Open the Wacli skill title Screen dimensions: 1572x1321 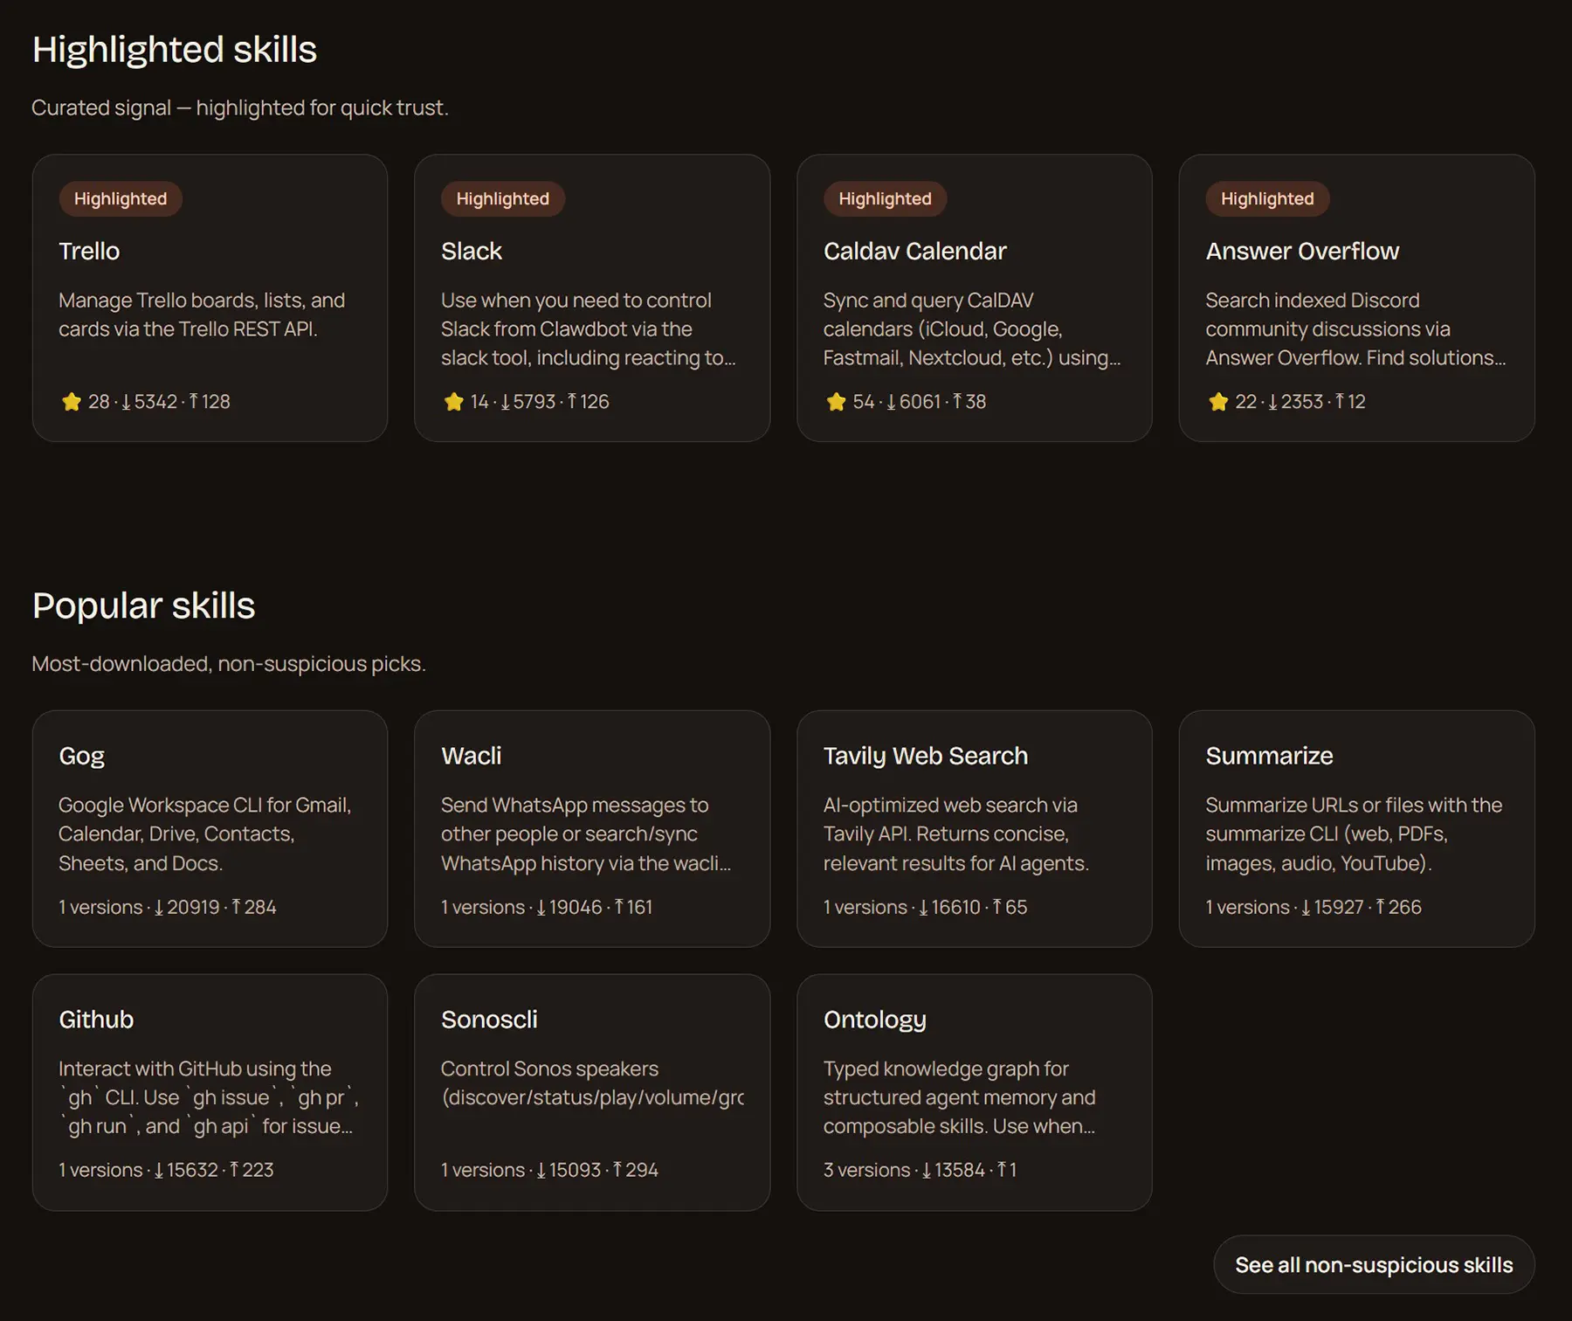(x=471, y=756)
